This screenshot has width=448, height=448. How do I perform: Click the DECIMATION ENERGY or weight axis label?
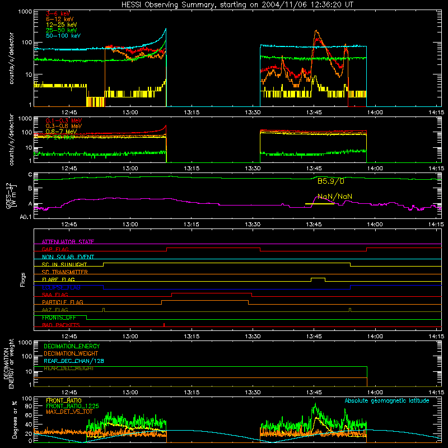(8, 363)
